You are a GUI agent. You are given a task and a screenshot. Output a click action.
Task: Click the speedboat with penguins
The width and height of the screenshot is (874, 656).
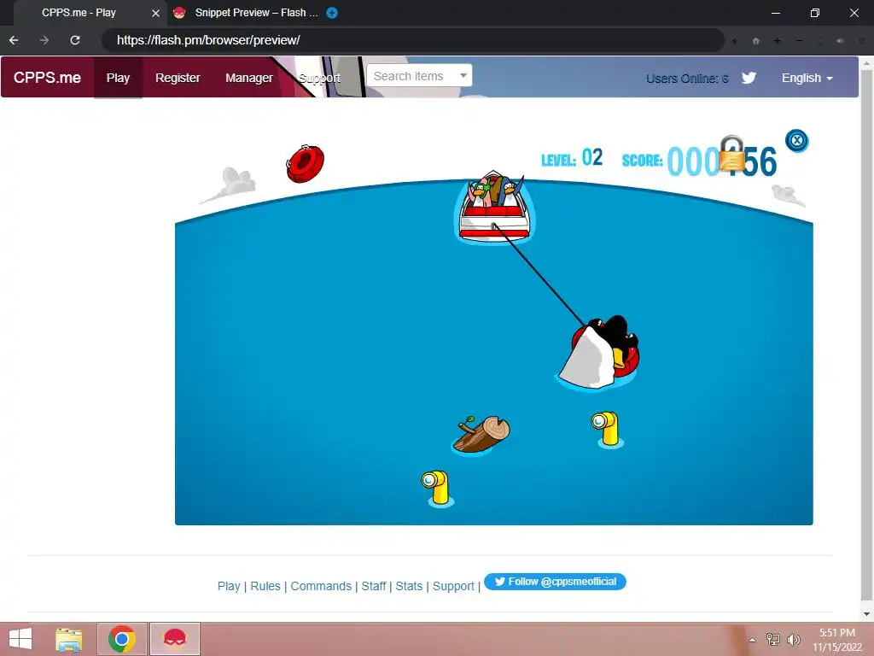pos(494,208)
